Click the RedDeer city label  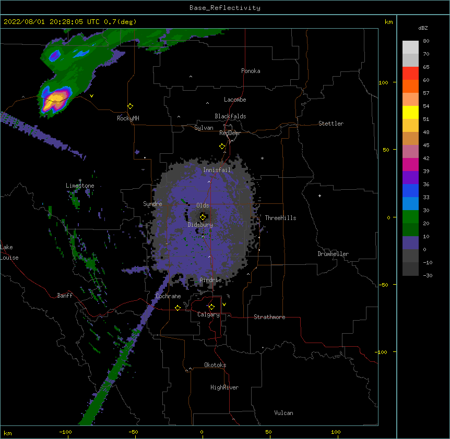coord(230,133)
